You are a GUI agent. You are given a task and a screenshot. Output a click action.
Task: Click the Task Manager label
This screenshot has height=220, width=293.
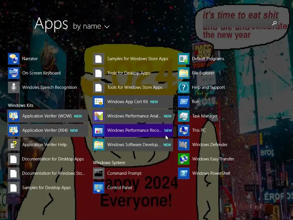pos(205,116)
